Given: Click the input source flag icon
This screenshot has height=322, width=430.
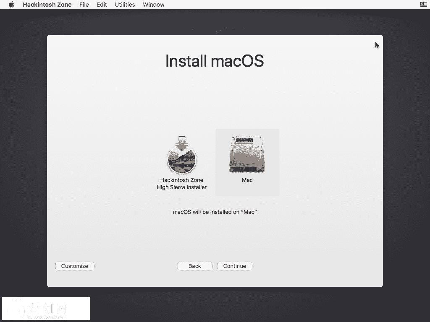Looking at the screenshot, I should click(423, 5).
